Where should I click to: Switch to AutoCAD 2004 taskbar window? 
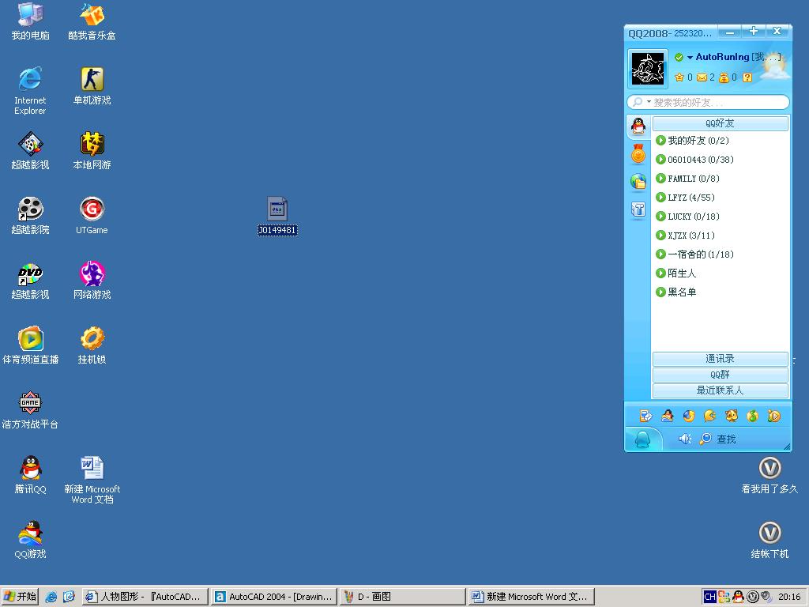(274, 597)
